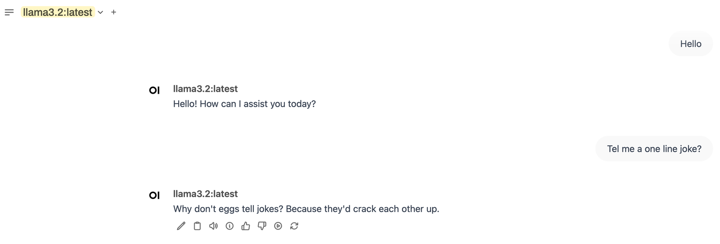
Task: Show generation info for the joke response
Action: pyautogui.click(x=229, y=226)
